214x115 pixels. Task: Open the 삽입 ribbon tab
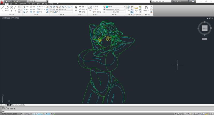click(x=11, y=4)
